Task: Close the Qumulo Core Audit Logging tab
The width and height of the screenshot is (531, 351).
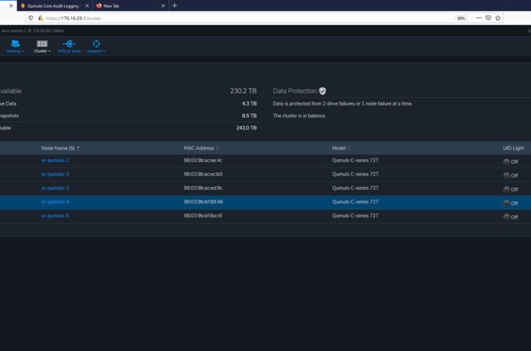Action: (x=87, y=5)
